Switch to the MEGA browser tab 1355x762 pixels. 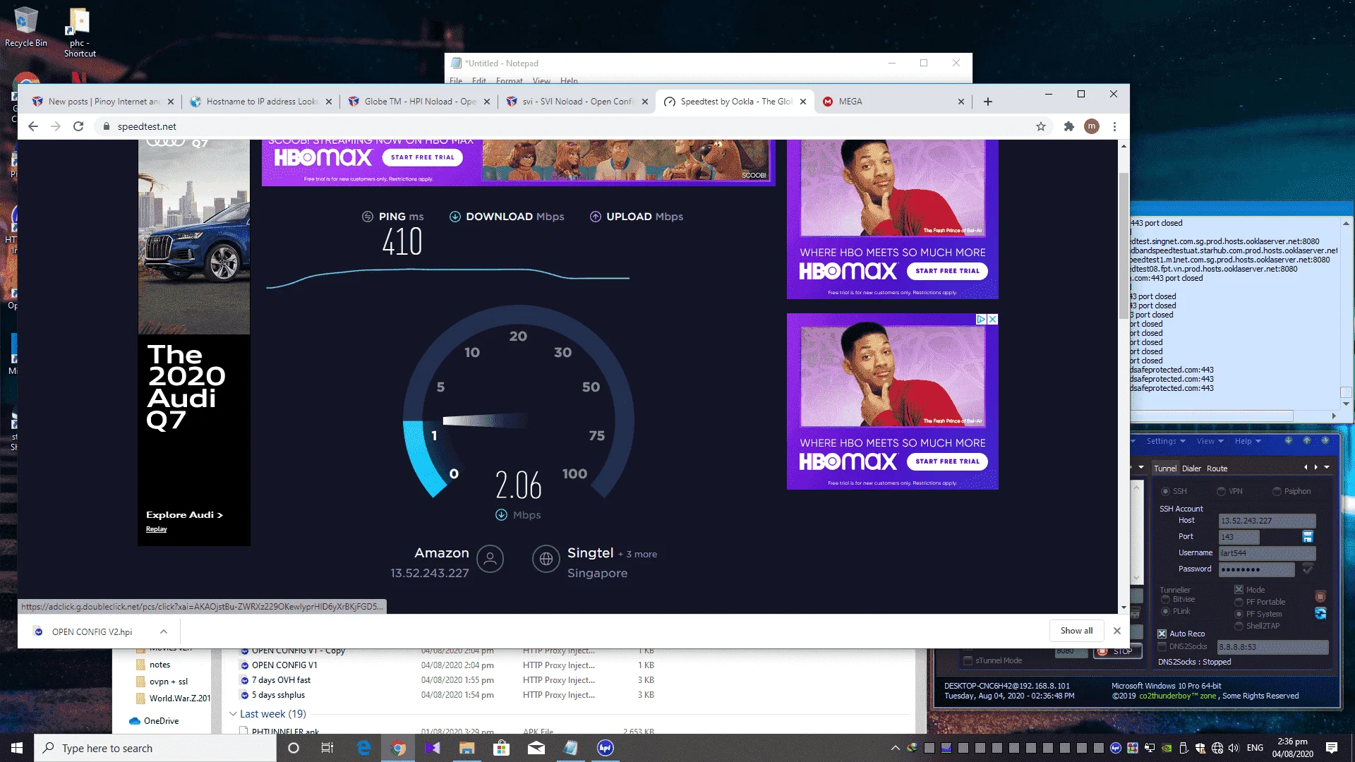click(x=893, y=102)
